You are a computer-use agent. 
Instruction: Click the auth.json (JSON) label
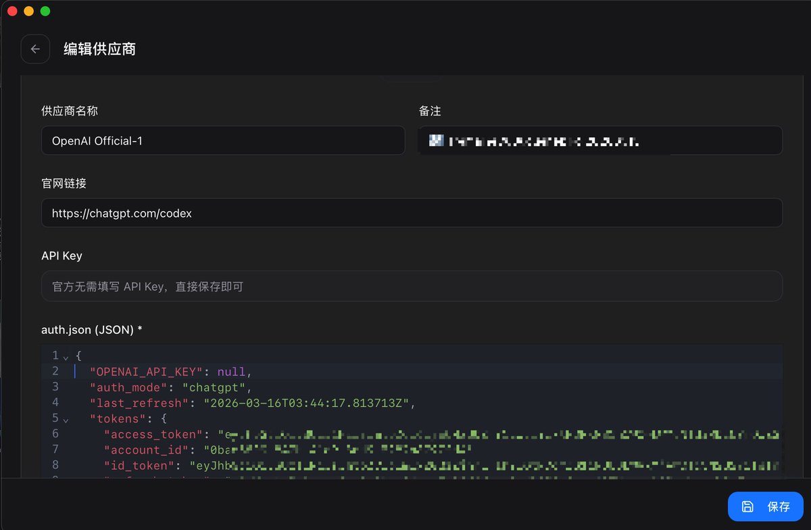tap(92, 329)
